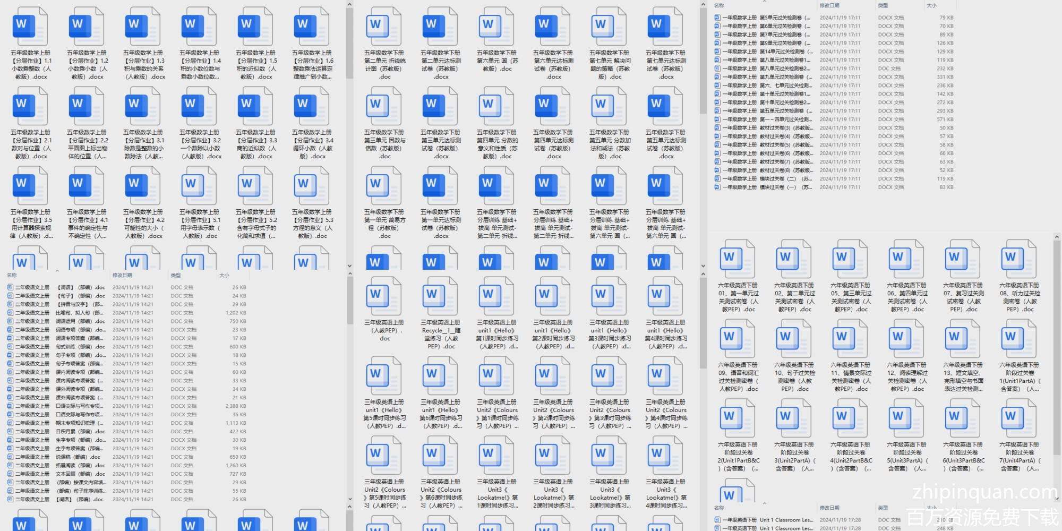Click row 二年级语文上册 句式训练（部编）.doc

[127, 347]
